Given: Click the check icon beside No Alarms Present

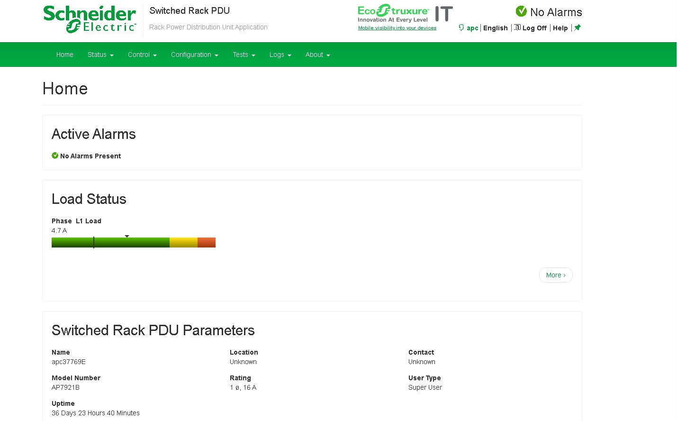Looking at the screenshot, I should coord(55,156).
